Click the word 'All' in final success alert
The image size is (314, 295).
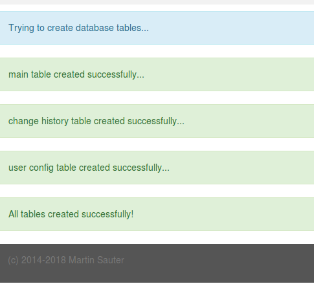pyautogui.click(x=14, y=214)
